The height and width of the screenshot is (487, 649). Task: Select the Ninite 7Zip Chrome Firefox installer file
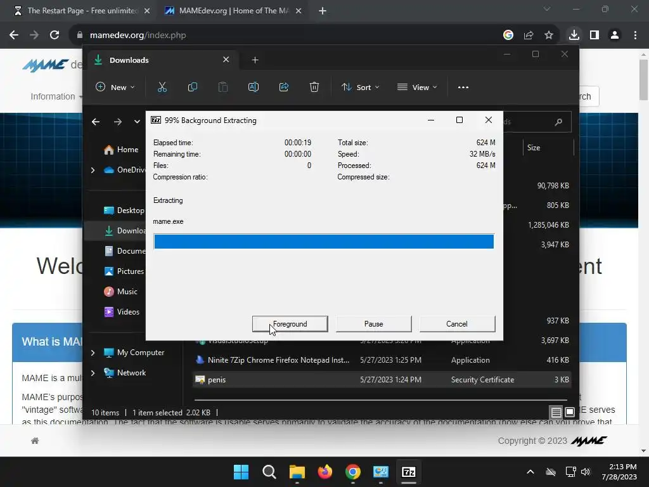(383, 360)
